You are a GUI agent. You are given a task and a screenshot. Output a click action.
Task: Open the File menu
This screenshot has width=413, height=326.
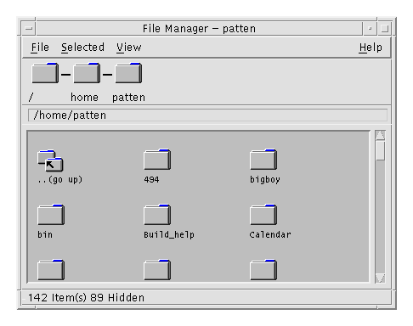(x=40, y=48)
